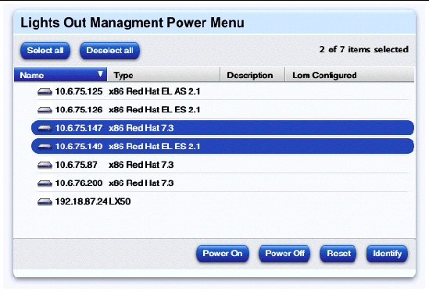Click the Deselect all button
Screen dimensions: 429x292
pyautogui.click(x=109, y=51)
